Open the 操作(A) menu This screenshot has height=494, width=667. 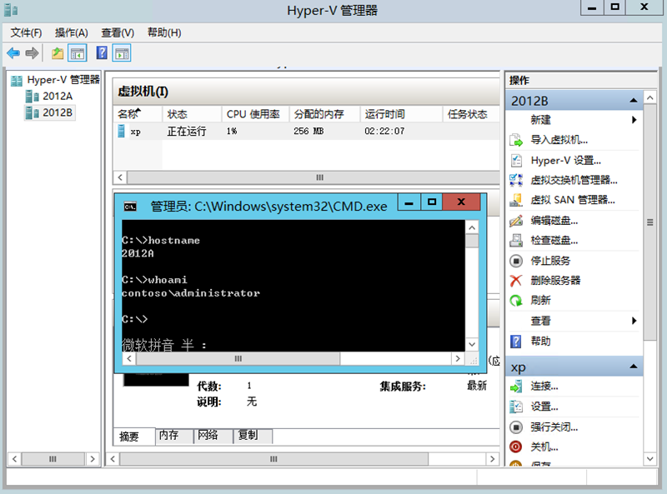pos(72,32)
